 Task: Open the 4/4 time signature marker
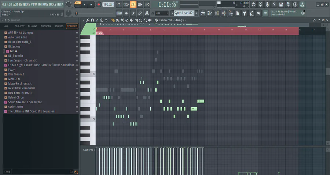[x=99, y=33]
